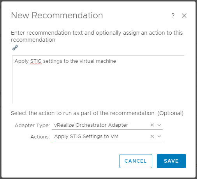Click the misspelled word STIG in text area
197x179 pixels.
pos(36,61)
